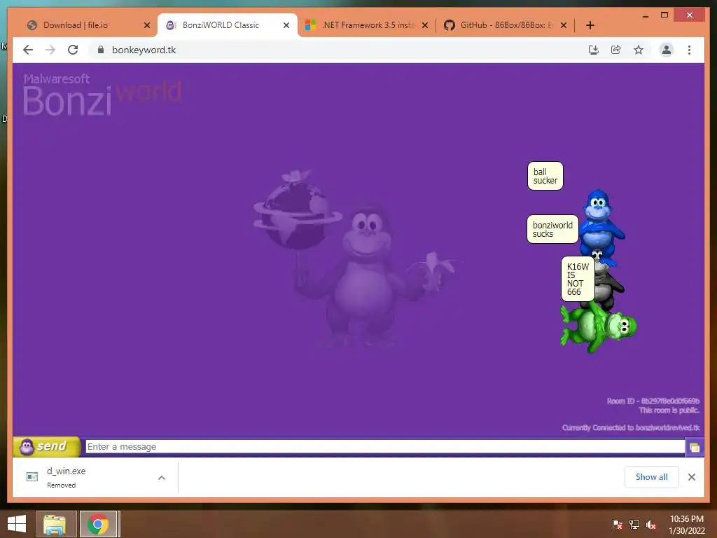Expand d_win.exe download options chevron
This screenshot has width=717, height=538.
point(162,478)
